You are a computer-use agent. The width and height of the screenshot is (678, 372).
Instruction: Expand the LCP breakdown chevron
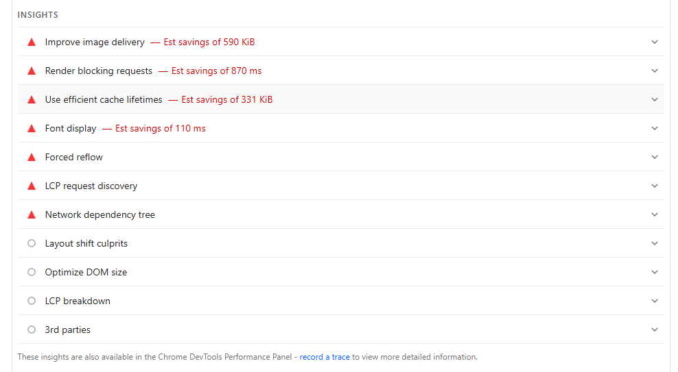click(655, 301)
